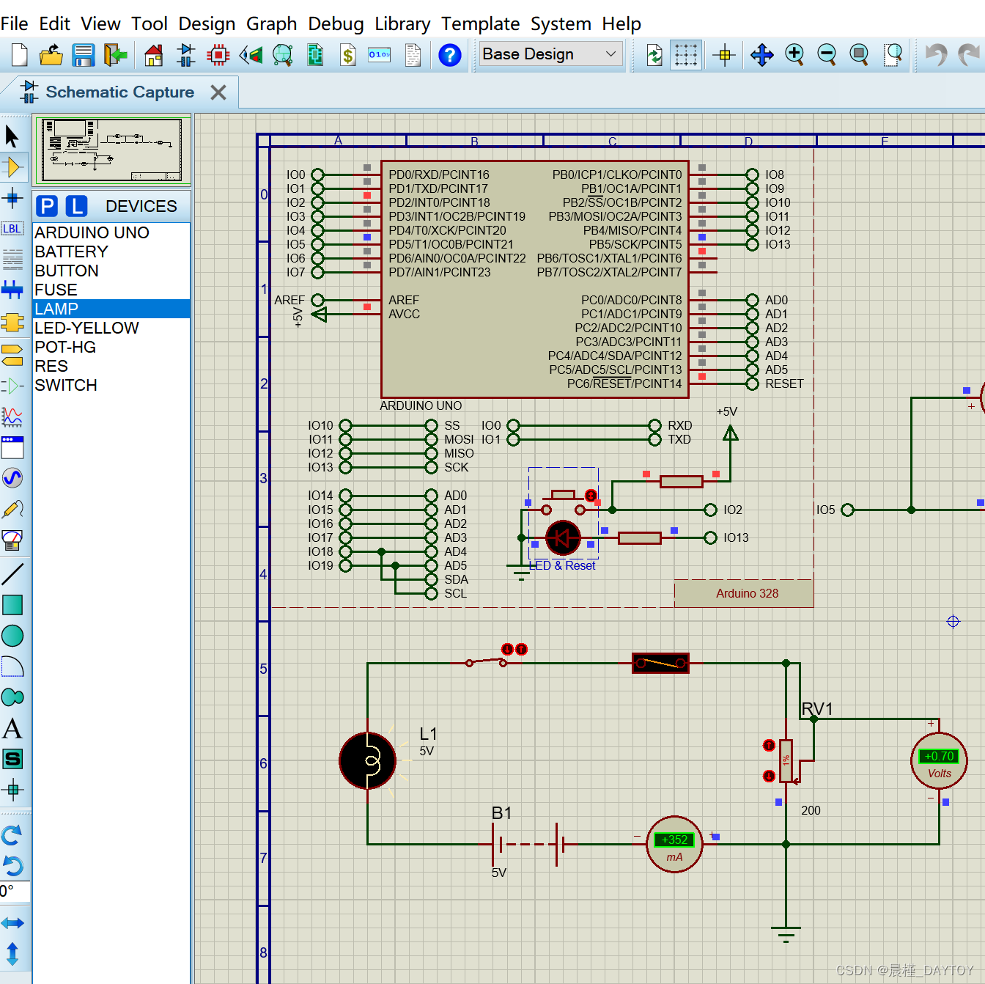The image size is (985, 984).
Task: Toggle the false origin crosshair icon
Action: [724, 55]
